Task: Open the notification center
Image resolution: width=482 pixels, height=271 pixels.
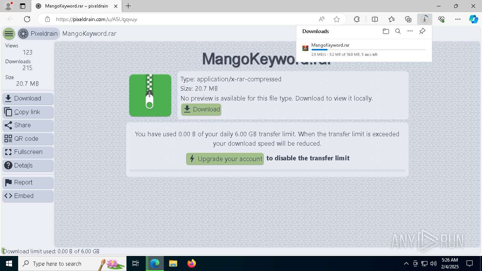Action: 470,263
